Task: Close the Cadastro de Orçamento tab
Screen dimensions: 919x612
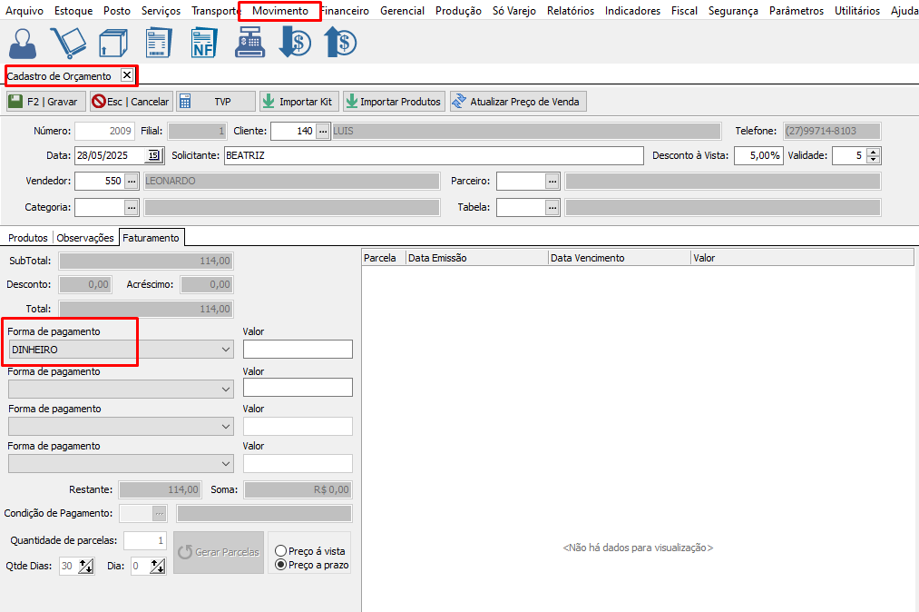Action: (127, 75)
